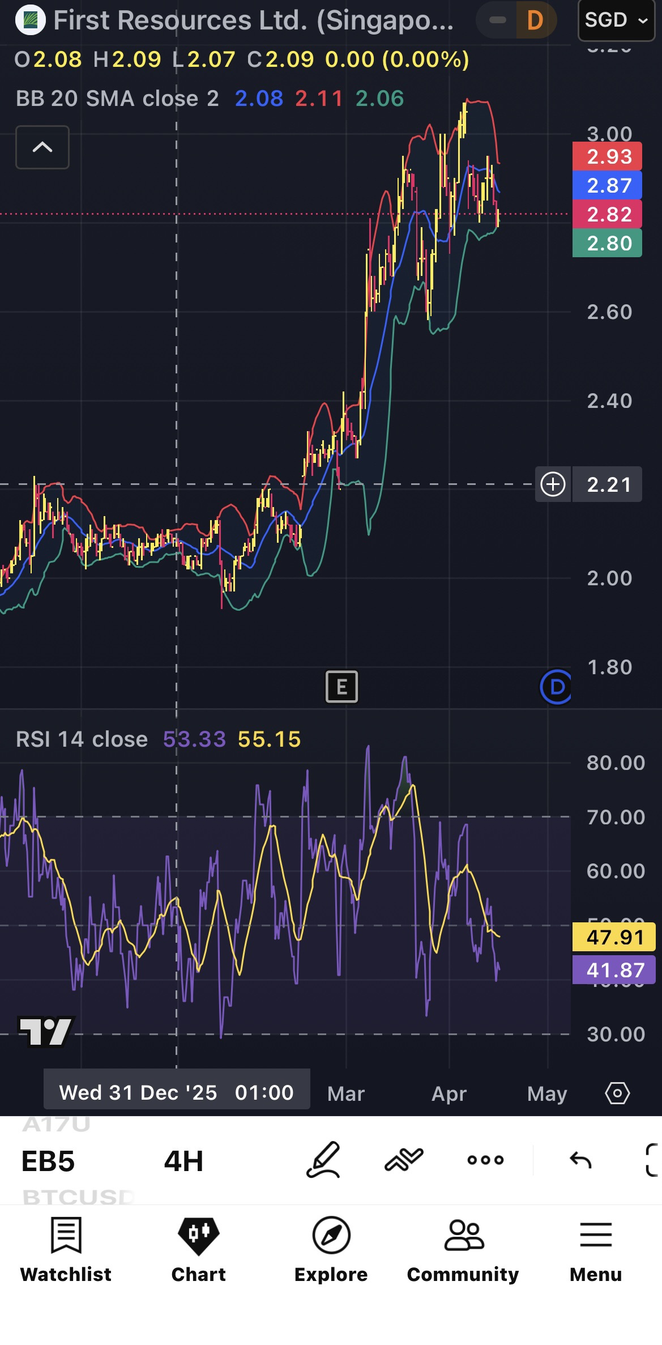Change the 4H timeframe interval
The image size is (662, 1345).
tap(183, 1161)
